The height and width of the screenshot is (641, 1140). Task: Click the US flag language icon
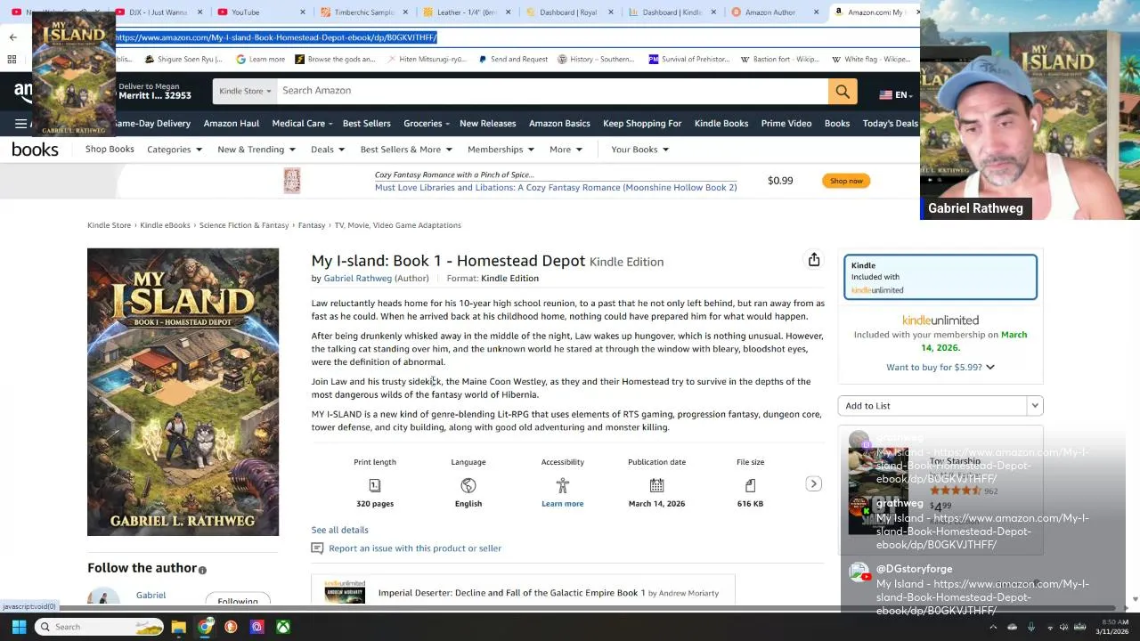coord(885,95)
